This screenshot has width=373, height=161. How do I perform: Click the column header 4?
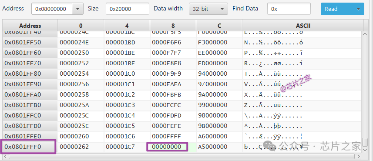coord(127,25)
